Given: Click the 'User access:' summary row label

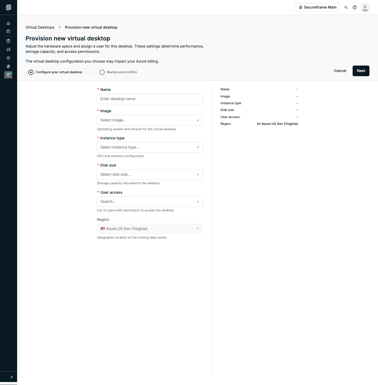Looking at the screenshot, I should click(230, 117).
